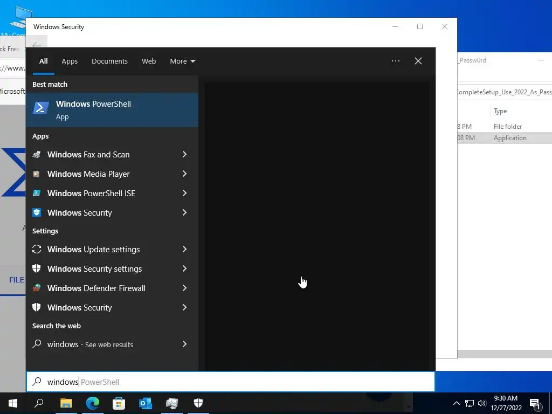This screenshot has height=414, width=552.
Task: Click the Windows Update settings refresh icon
Action: (x=37, y=249)
